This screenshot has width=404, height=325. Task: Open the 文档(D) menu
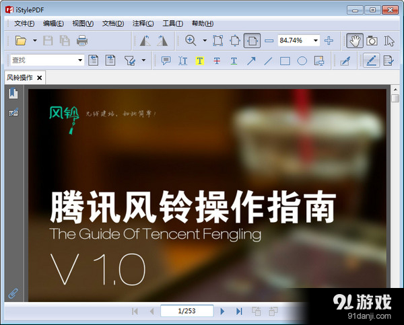(x=113, y=24)
